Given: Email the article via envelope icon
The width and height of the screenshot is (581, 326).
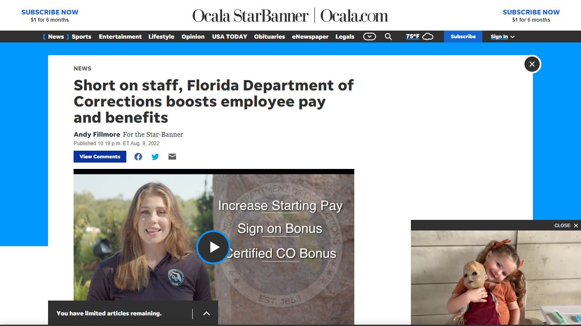Looking at the screenshot, I should pyautogui.click(x=172, y=157).
